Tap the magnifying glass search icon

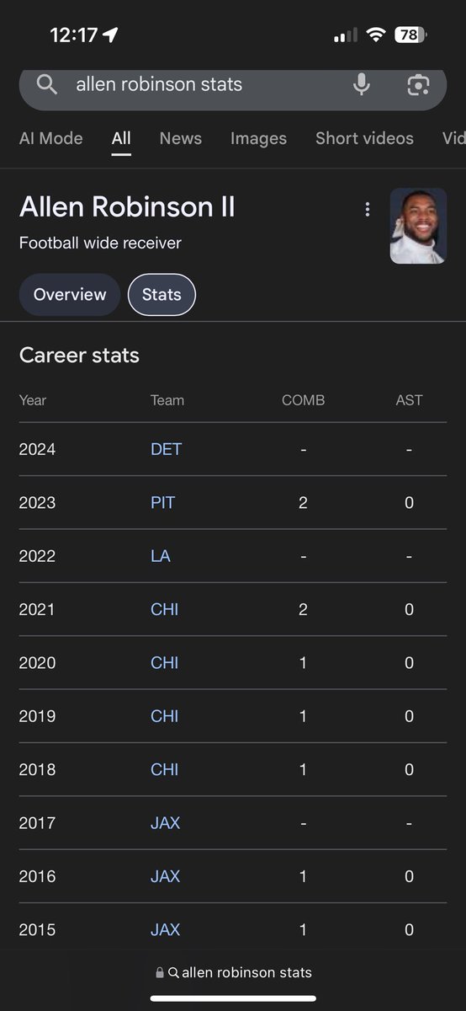[47, 84]
